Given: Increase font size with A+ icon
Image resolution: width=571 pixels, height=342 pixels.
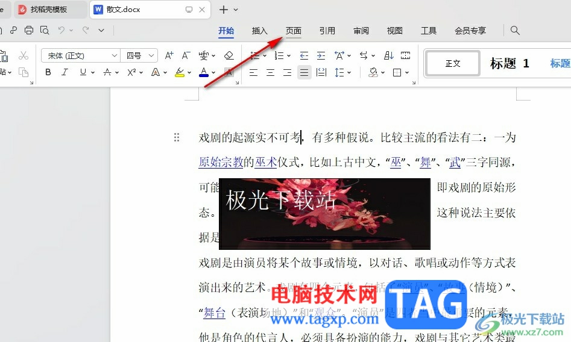Looking at the screenshot, I should [169, 55].
